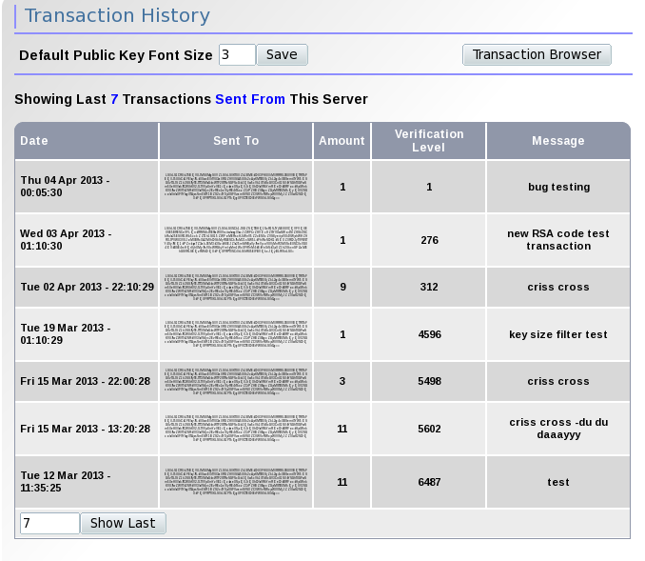Click verification level 6487

(429, 482)
